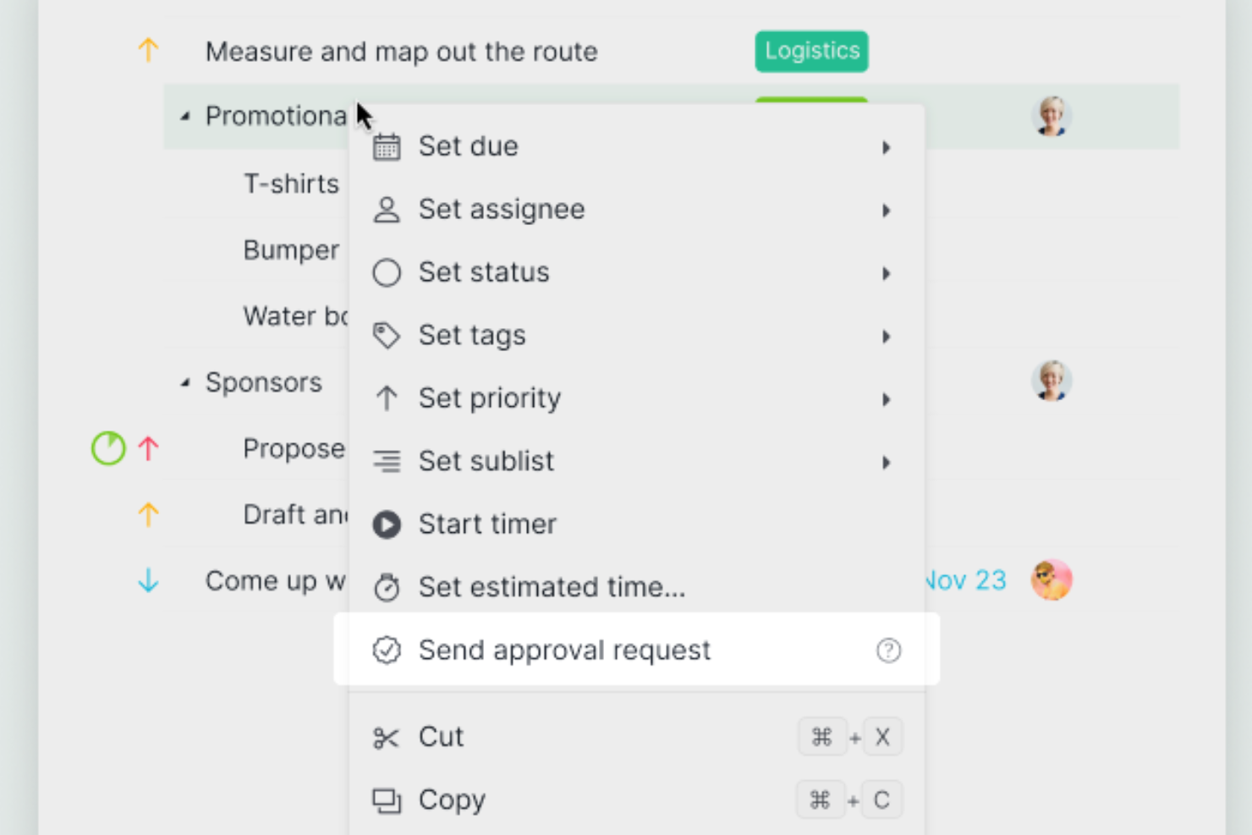Click the person icon beside Set assignee
1252x835 pixels.
coord(387,210)
